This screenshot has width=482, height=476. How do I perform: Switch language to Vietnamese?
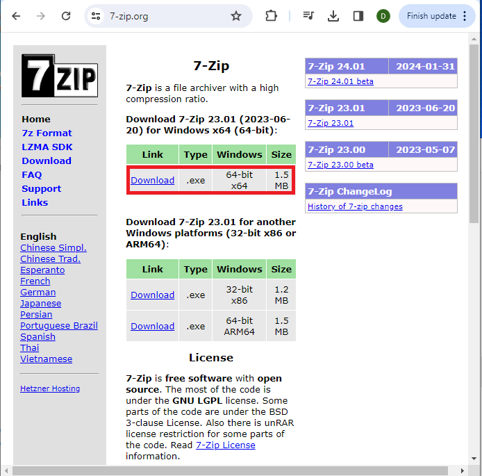click(x=46, y=359)
